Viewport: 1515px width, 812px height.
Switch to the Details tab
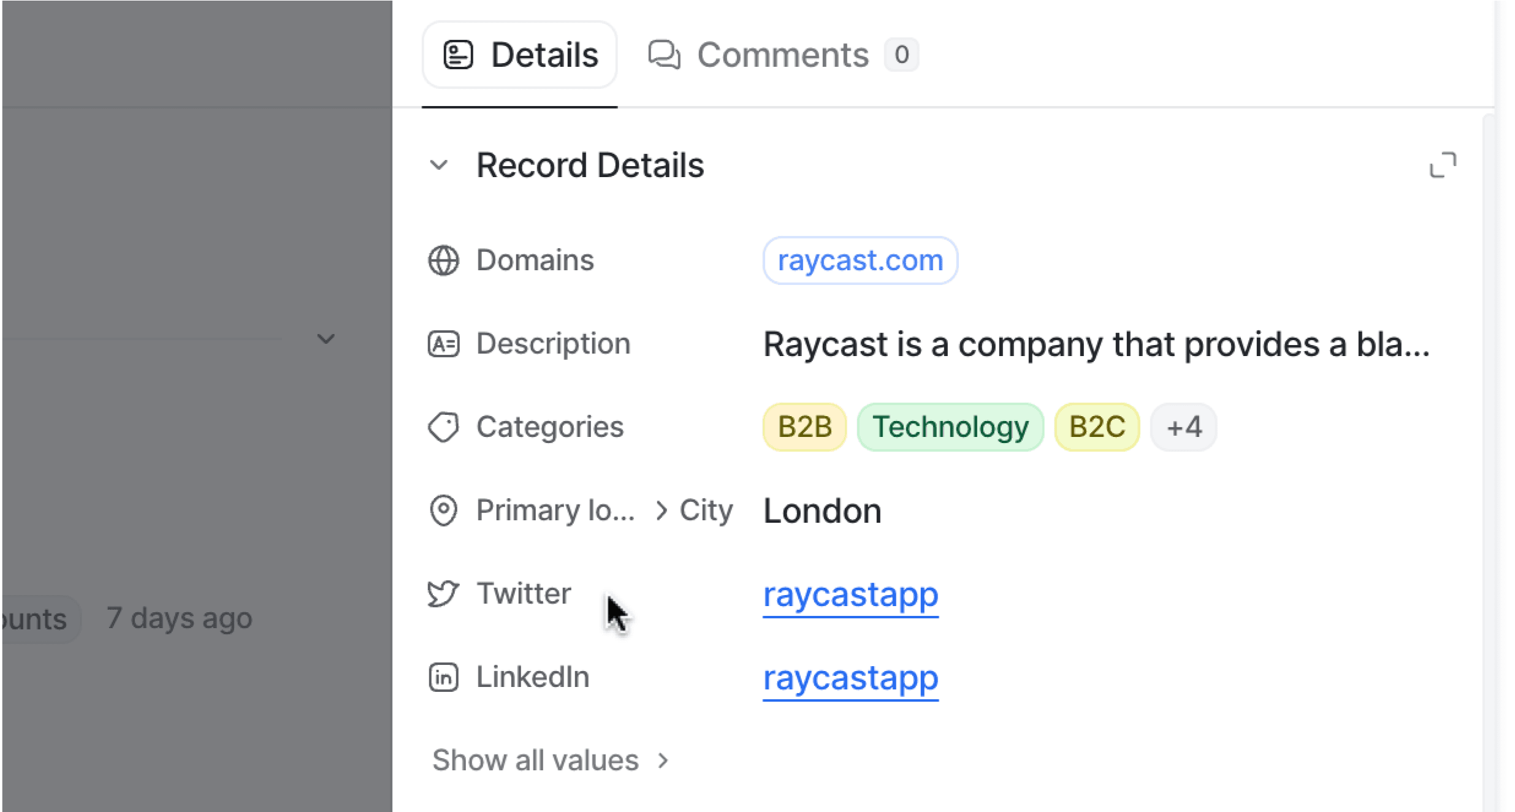520,55
